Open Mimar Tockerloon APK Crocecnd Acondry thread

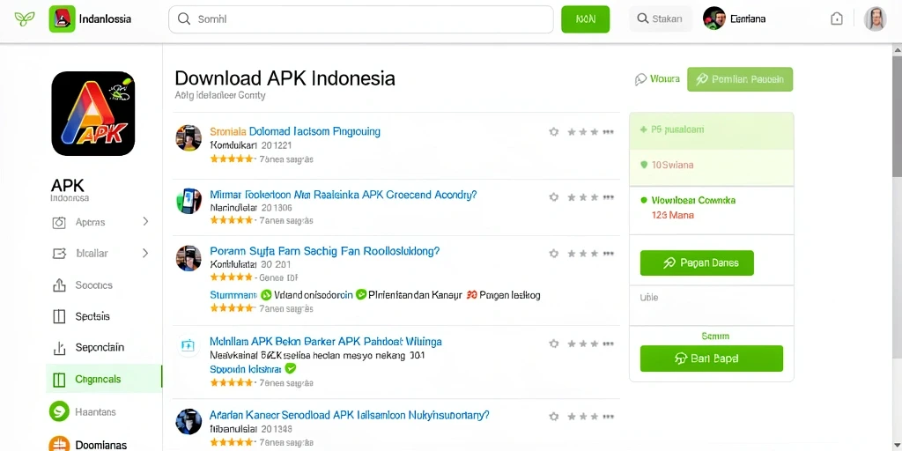344,195
